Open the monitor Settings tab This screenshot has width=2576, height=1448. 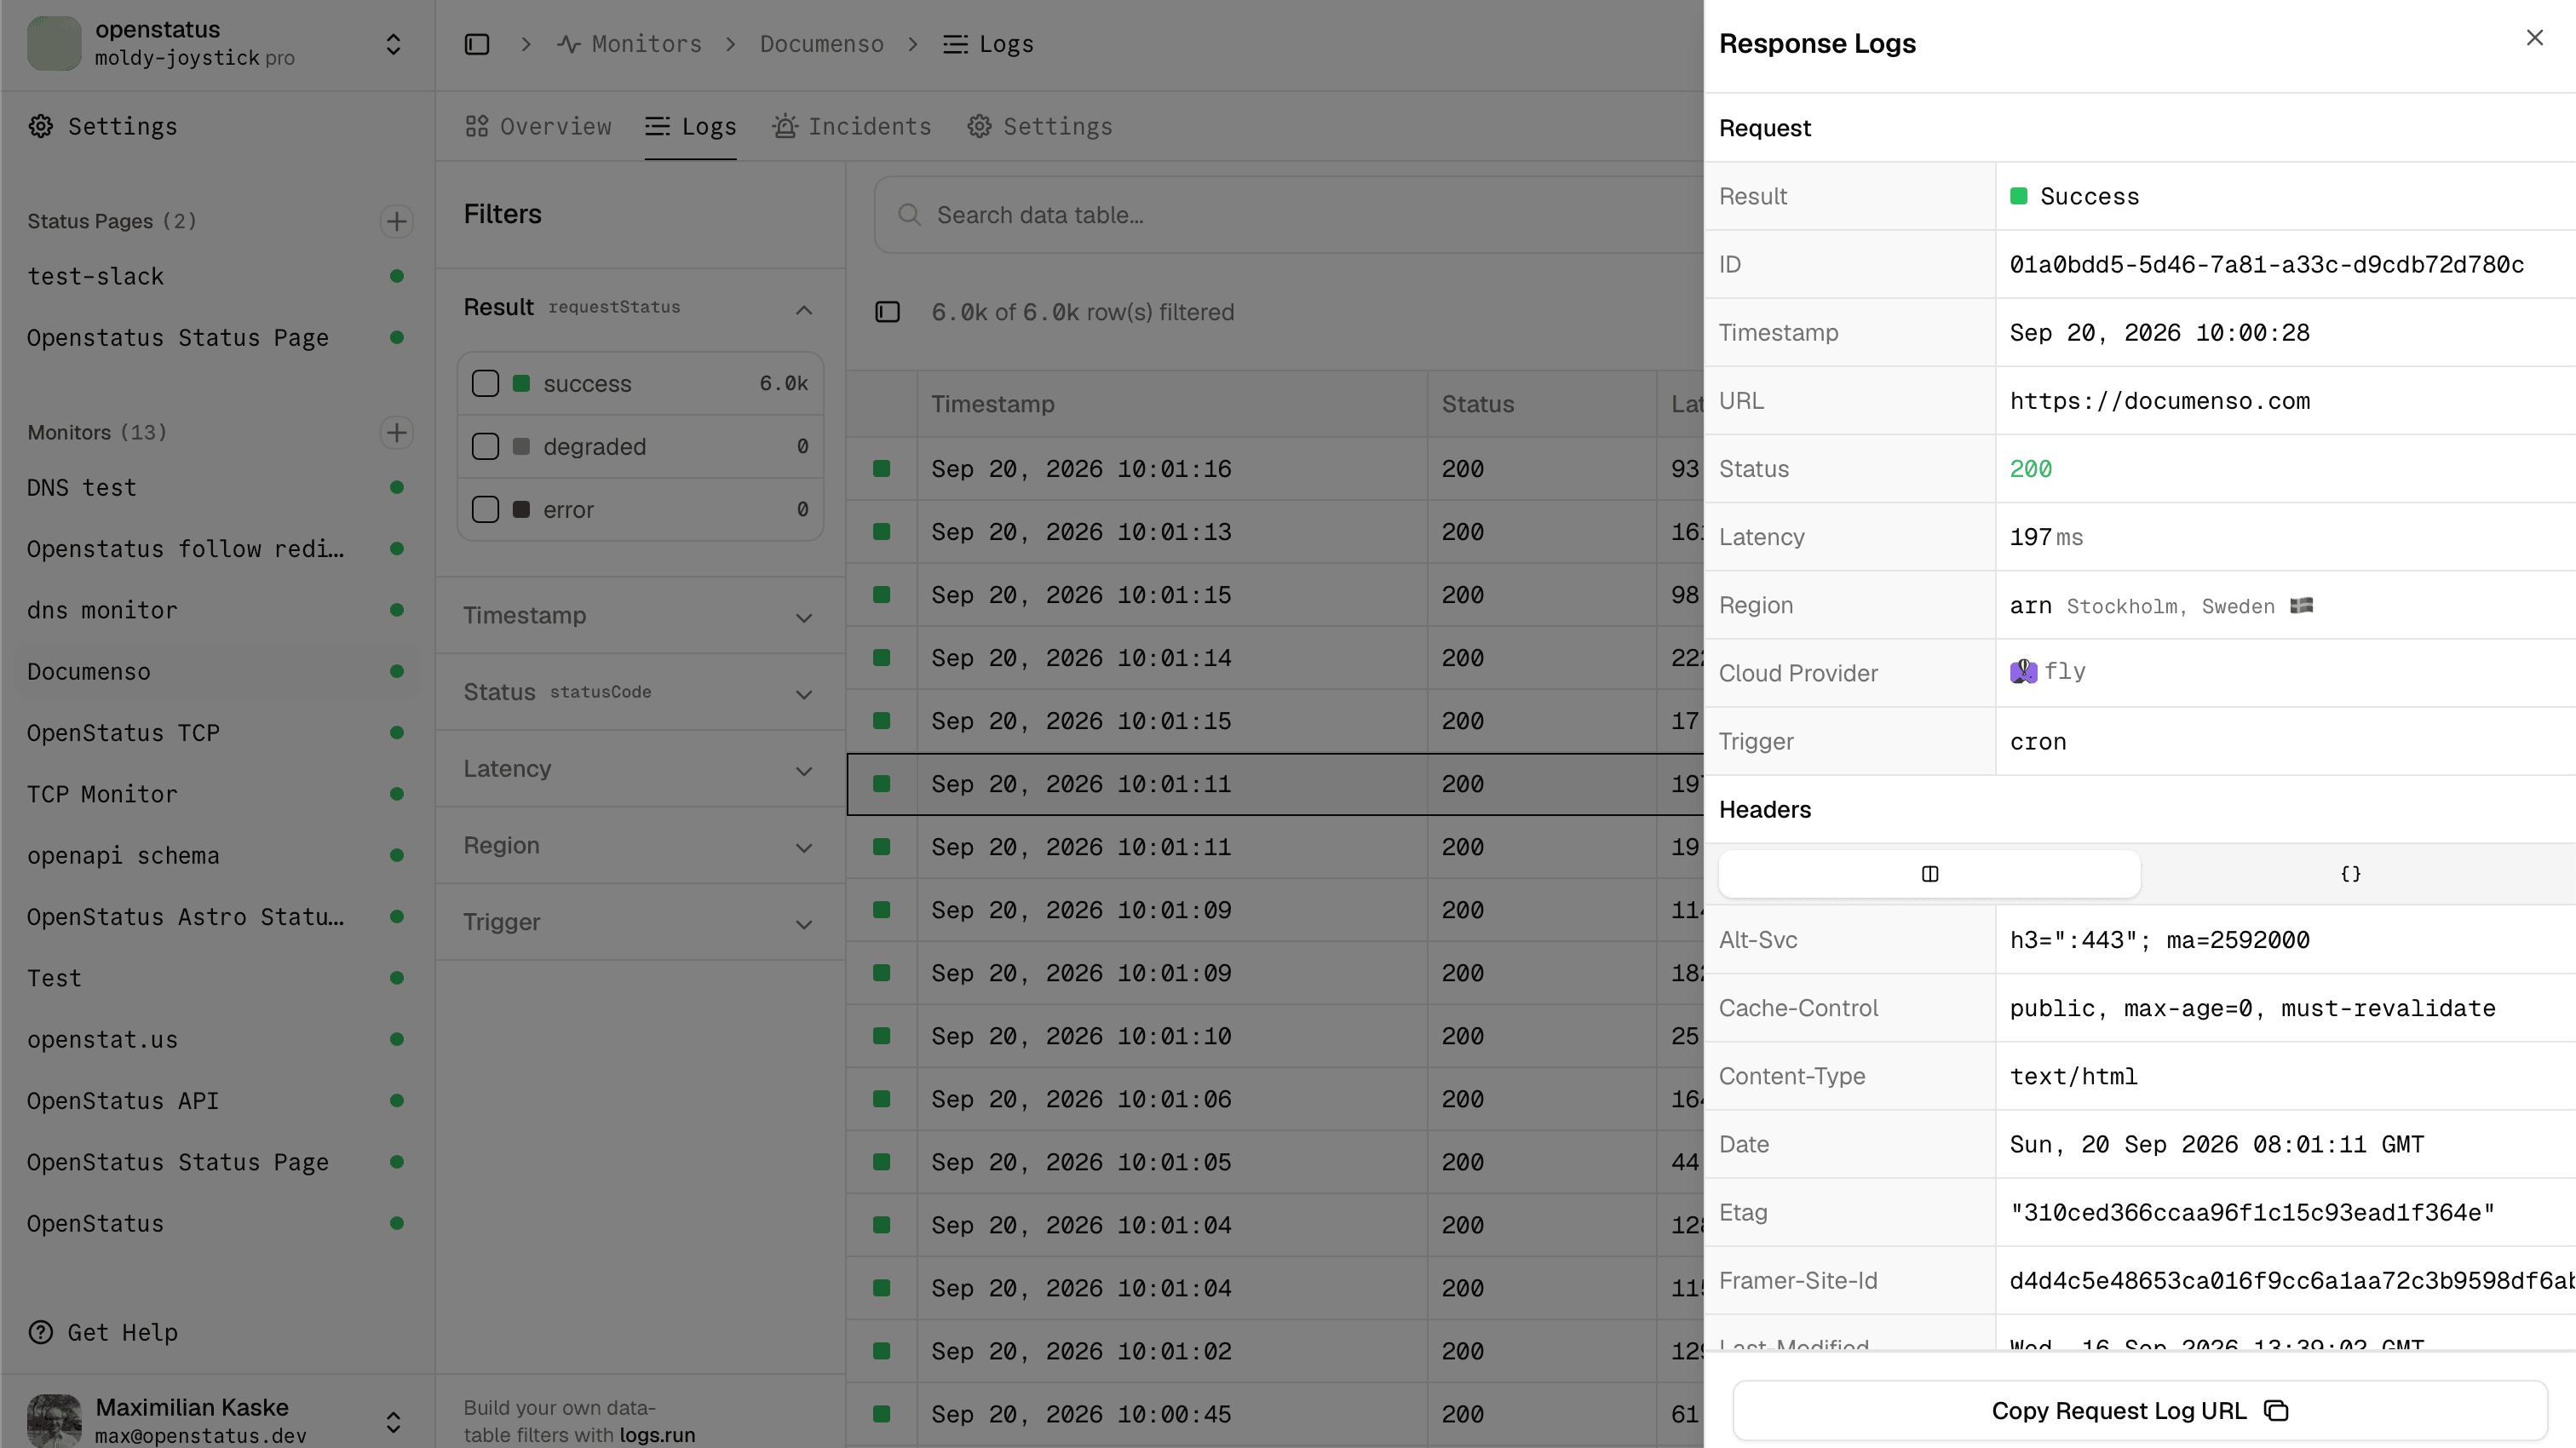(x=1040, y=126)
